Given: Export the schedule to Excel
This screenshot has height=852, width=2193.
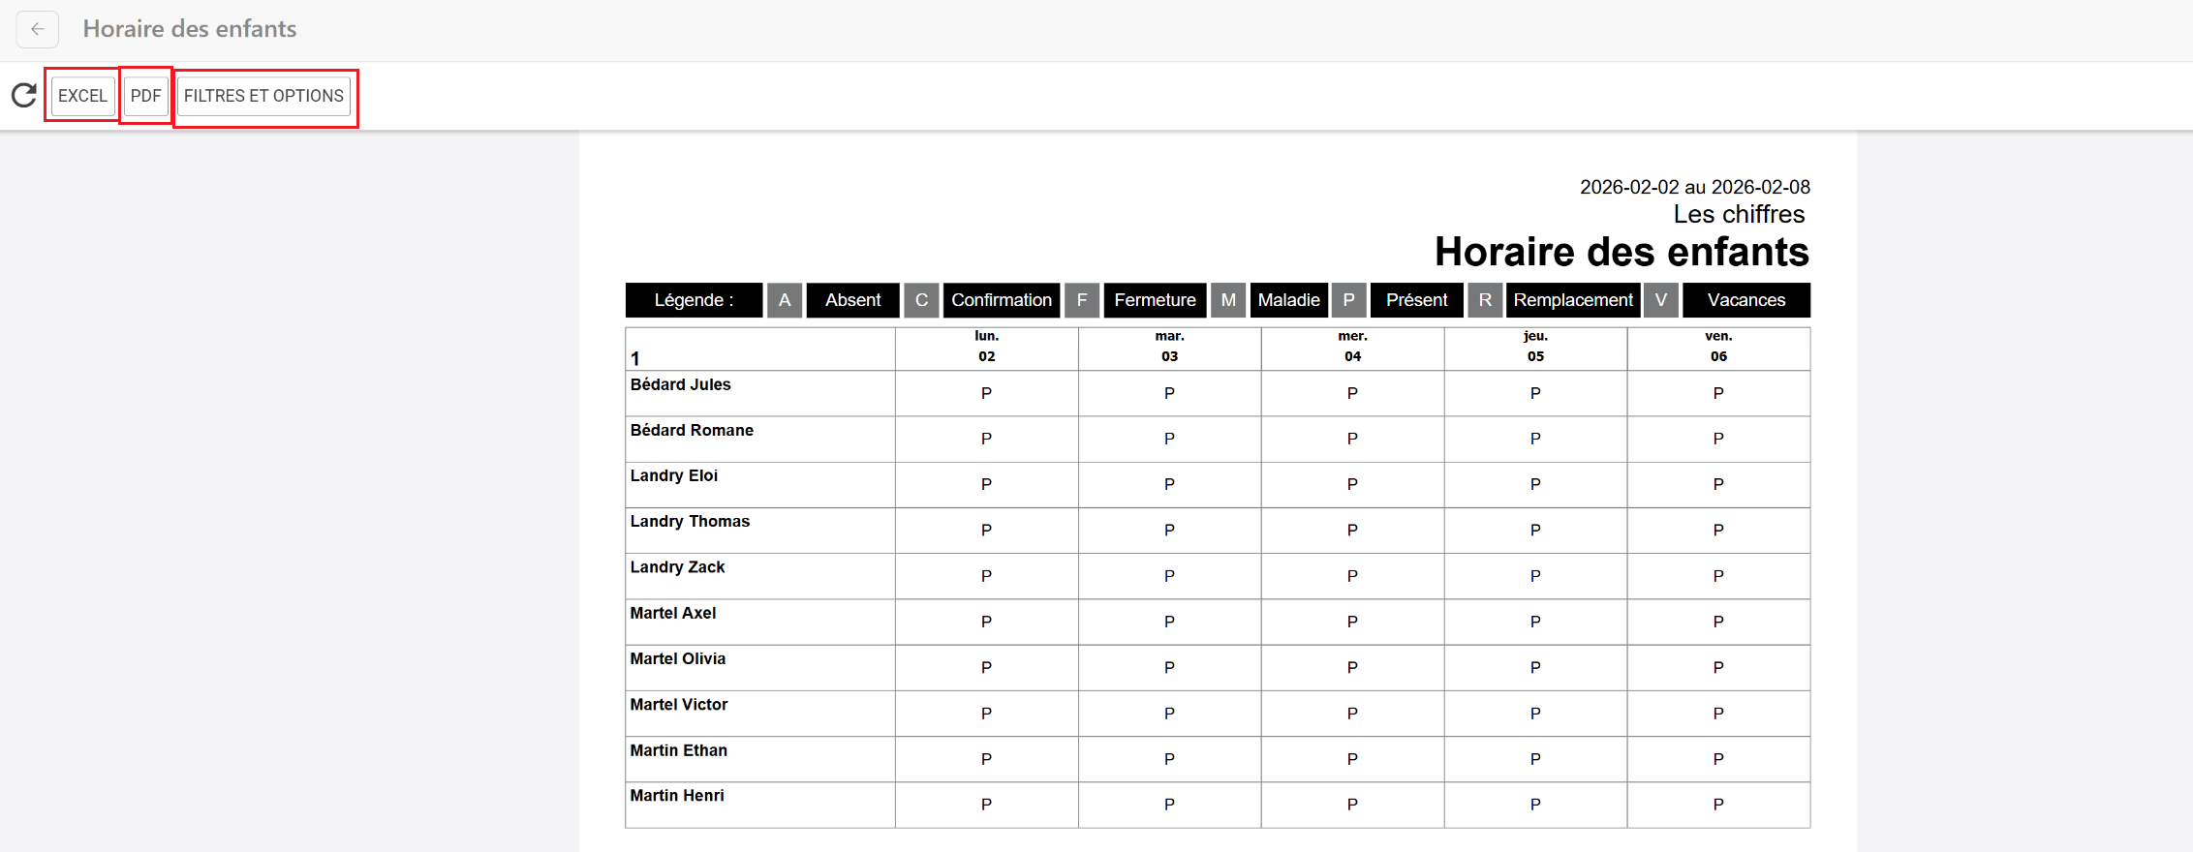Looking at the screenshot, I should (x=82, y=96).
